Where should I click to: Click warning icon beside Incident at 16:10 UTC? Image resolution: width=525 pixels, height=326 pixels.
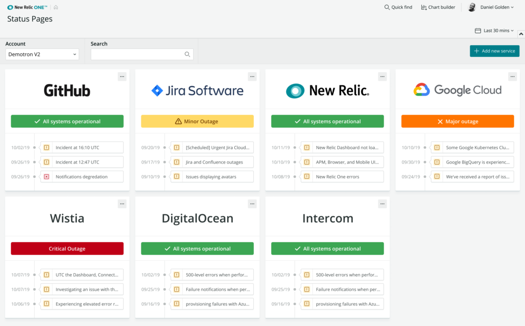47,147
